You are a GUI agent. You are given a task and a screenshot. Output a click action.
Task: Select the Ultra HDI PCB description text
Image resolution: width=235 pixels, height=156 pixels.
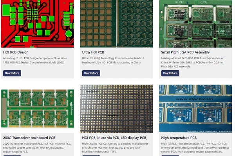113,60
